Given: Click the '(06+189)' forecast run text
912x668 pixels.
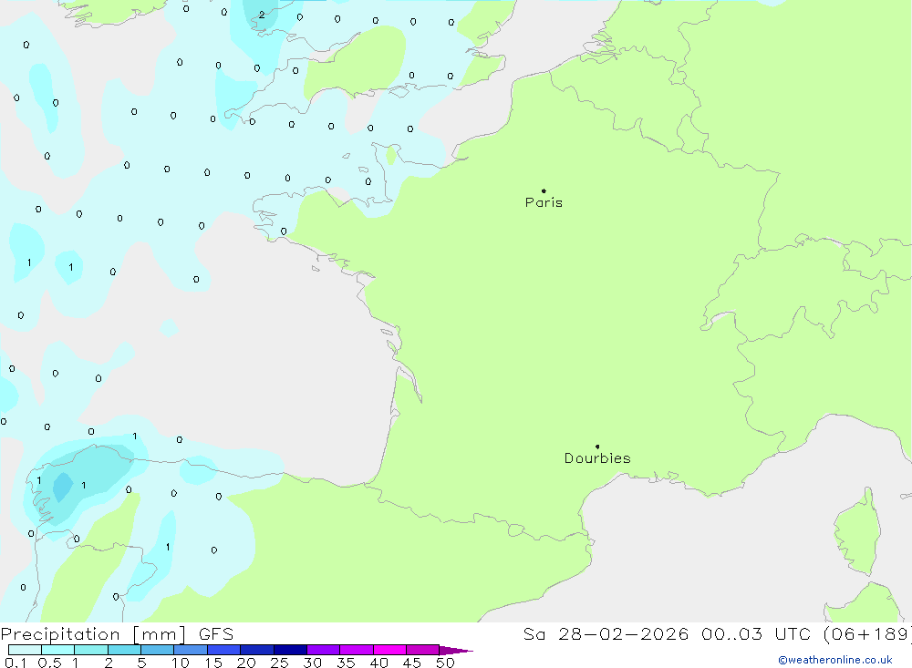Looking at the screenshot, I should point(867,633).
